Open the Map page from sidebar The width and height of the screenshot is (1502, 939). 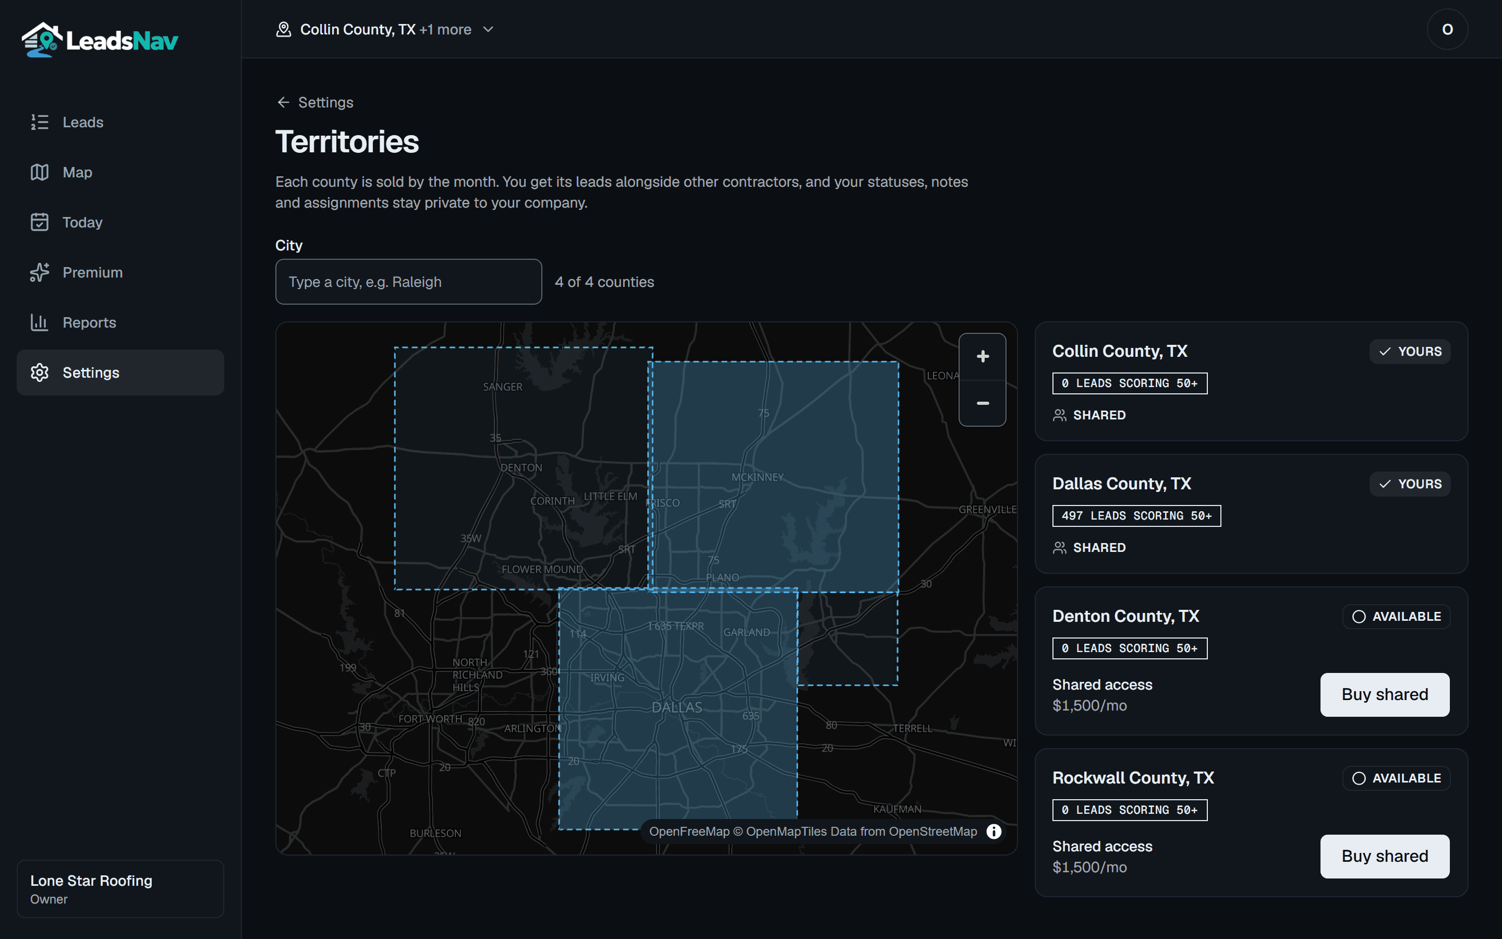120,172
